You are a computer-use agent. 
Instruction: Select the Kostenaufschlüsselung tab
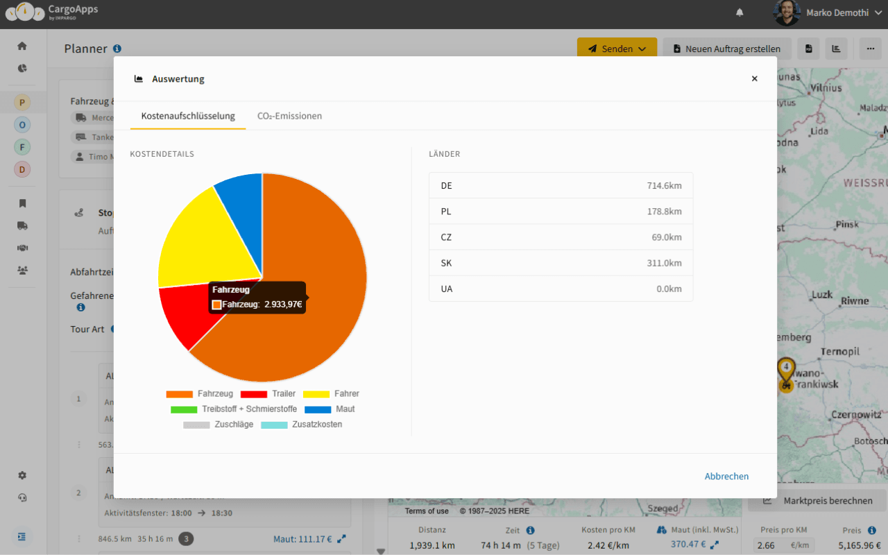[x=188, y=116]
